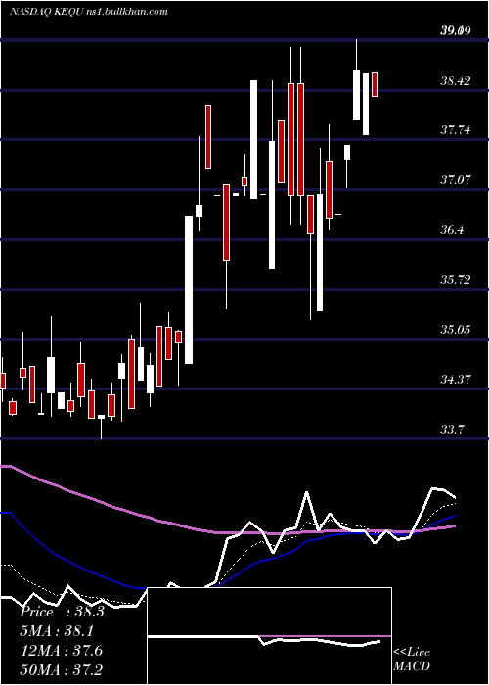
Task: Click the 12MA : 37.6 readout
Action: (x=62, y=651)
